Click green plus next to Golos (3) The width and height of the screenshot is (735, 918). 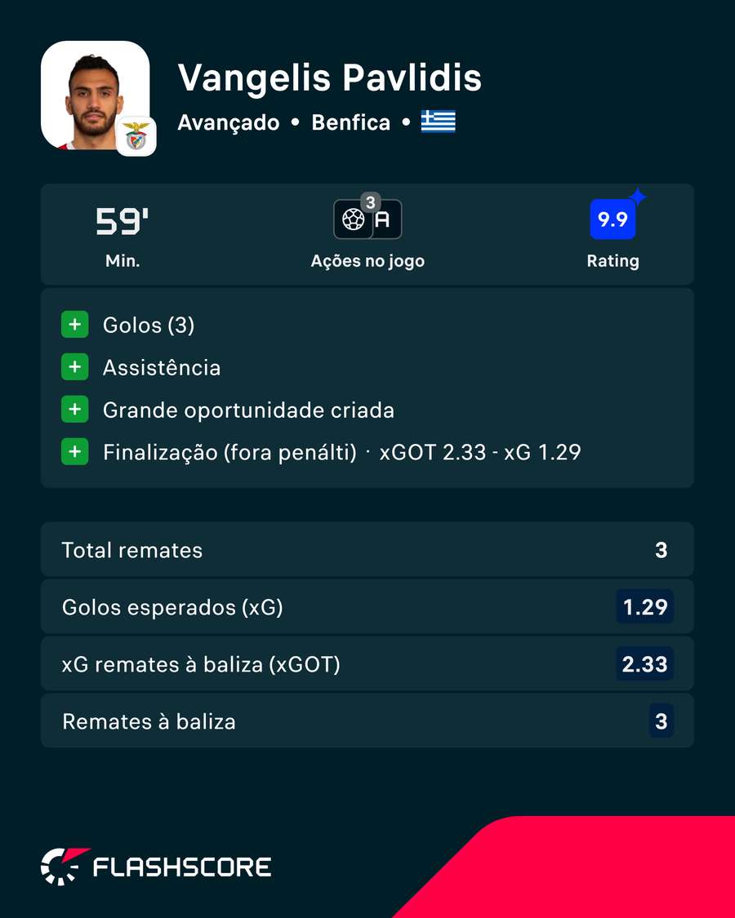coord(75,324)
